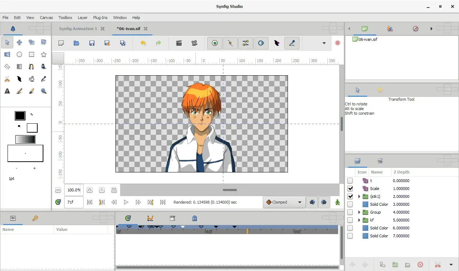Select the Text tool
The image size is (459, 271).
coord(7,91)
